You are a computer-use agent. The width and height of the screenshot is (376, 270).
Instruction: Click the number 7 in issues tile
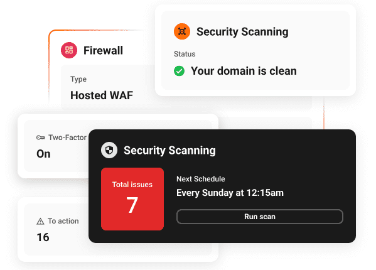tap(132, 205)
